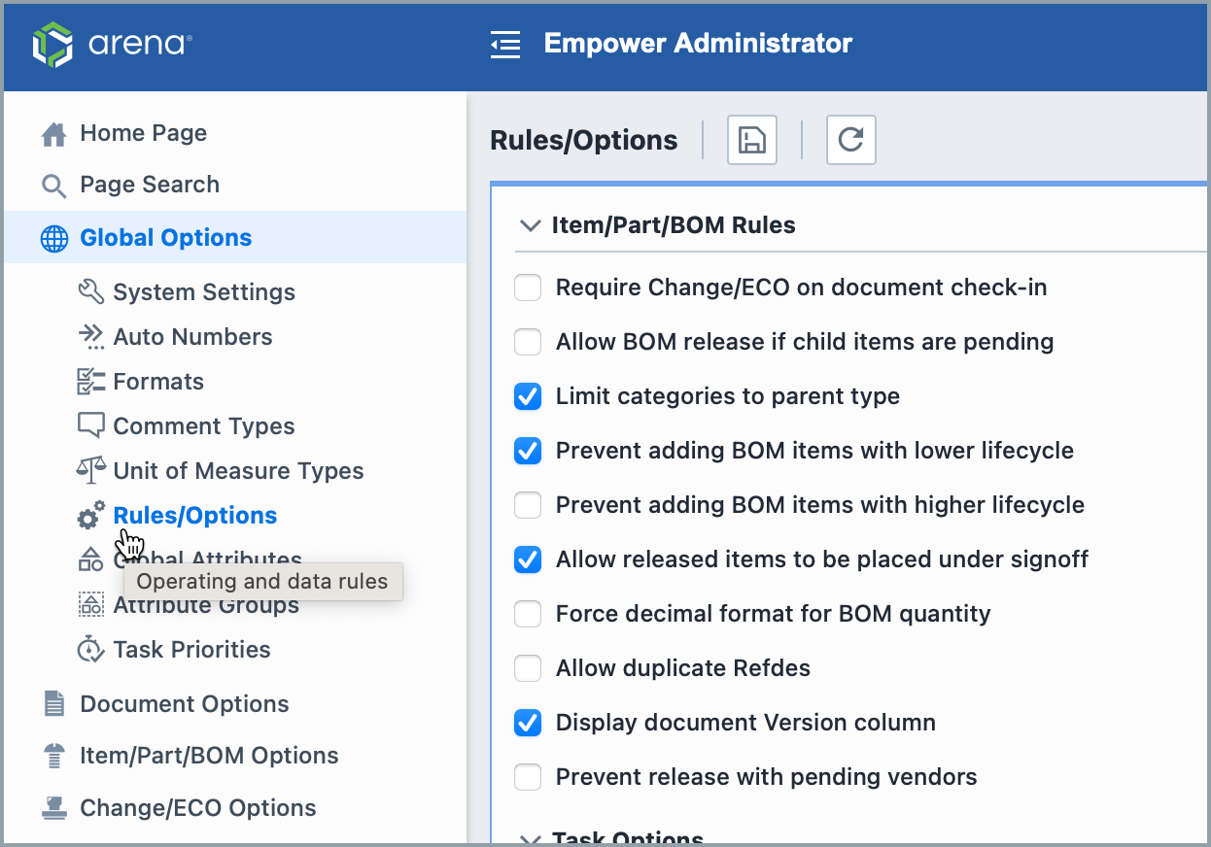The height and width of the screenshot is (847, 1211).
Task: Open Task Priorities via the clock icon
Action: tap(89, 649)
